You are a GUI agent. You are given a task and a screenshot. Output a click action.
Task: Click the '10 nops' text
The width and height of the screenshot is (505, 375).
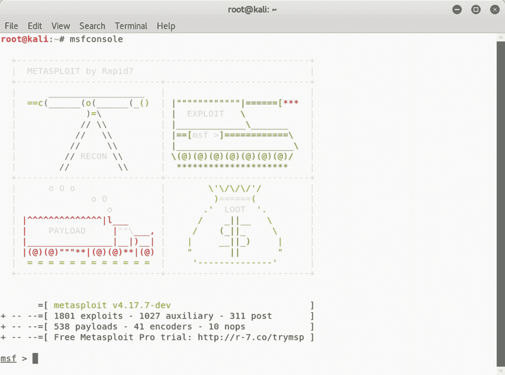(227, 326)
